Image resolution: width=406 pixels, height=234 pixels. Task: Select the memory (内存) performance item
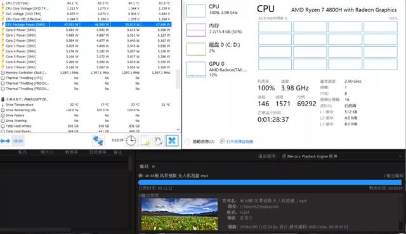tap(216, 30)
